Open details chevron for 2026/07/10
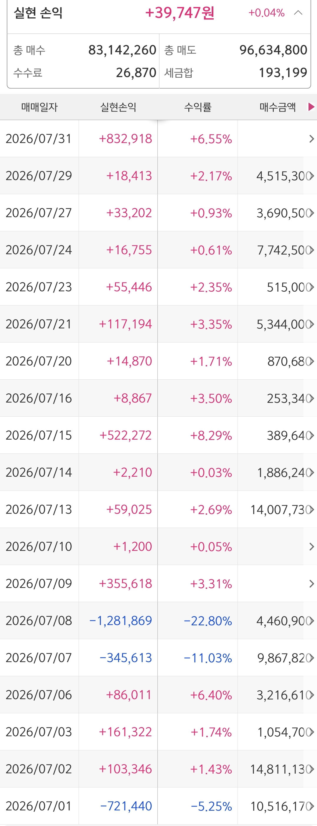The height and width of the screenshot is (826, 317). click(311, 546)
